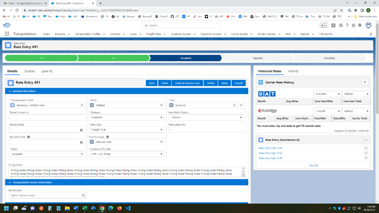Open the Status Accepted dropdown

point(47,154)
